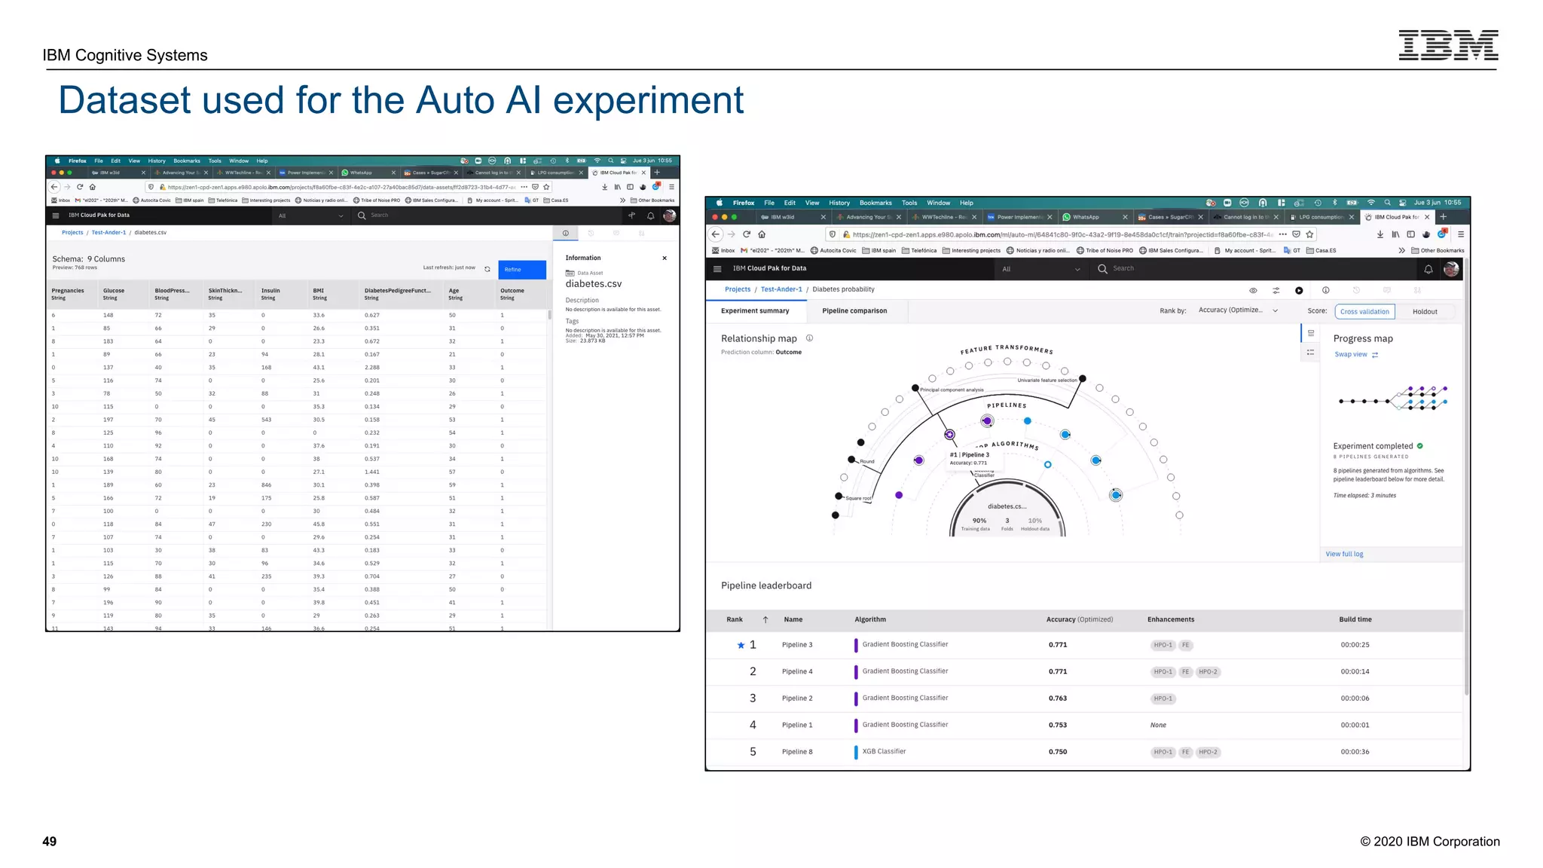Toggle the tree view icon below list icon
Screen dimensions: 1543x868
(1311, 353)
